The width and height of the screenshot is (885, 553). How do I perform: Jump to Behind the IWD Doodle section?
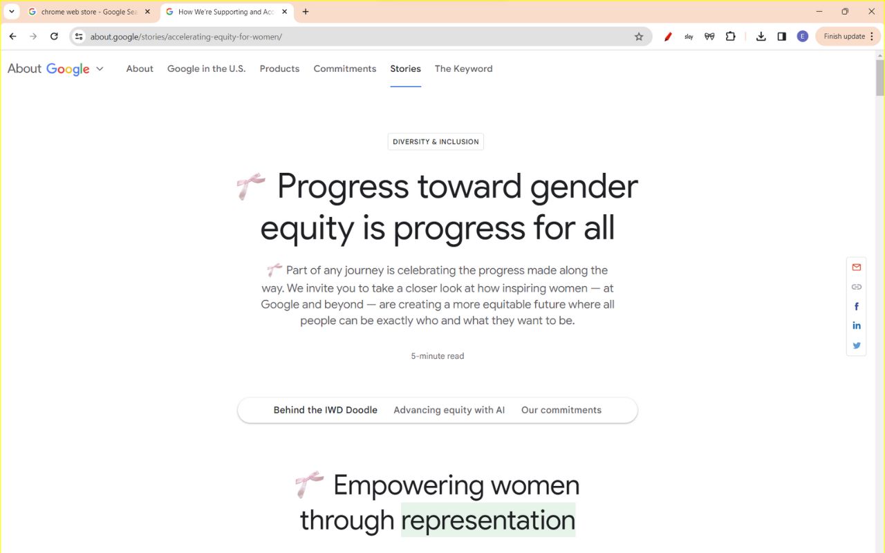pos(326,410)
